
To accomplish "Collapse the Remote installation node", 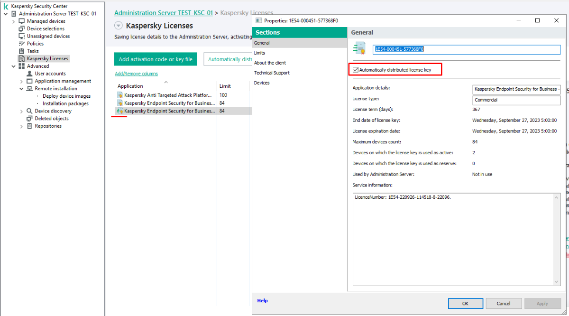I will point(21,89).
